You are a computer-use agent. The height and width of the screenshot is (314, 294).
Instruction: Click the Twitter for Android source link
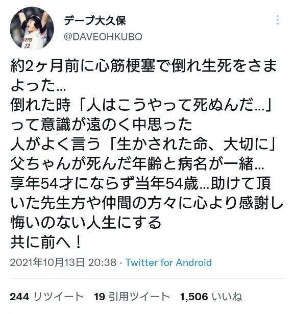coord(168,262)
